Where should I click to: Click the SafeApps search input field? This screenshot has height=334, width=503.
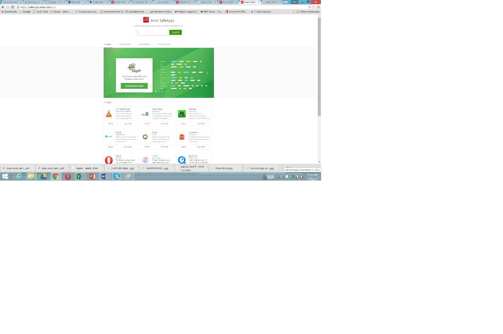coord(152,33)
